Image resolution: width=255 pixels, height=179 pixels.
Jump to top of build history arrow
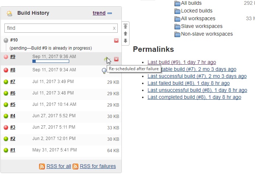(125, 26)
